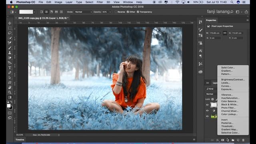Select the Rectangular Marquee tool

coord(10,28)
